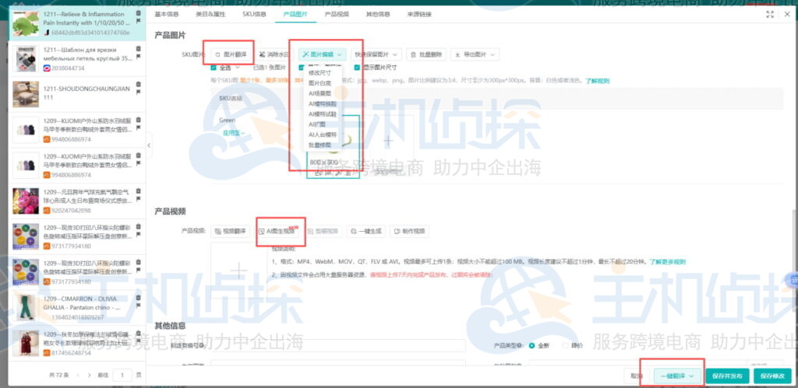Click the 一键生成 video button
The height and width of the screenshot is (388, 798).
(366, 231)
